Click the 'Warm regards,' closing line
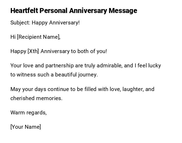 (x=29, y=113)
